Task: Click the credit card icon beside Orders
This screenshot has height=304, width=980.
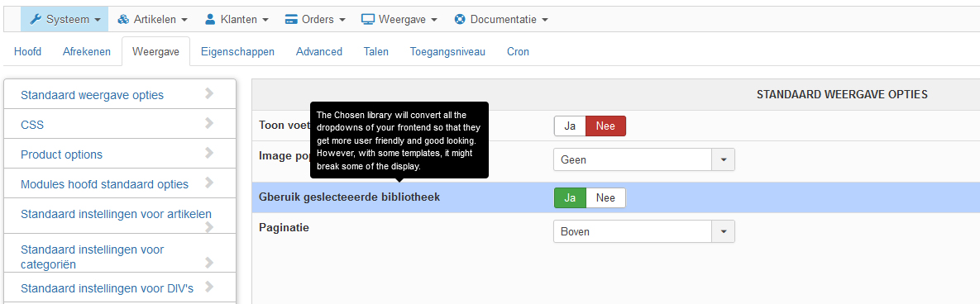Action: (290, 19)
